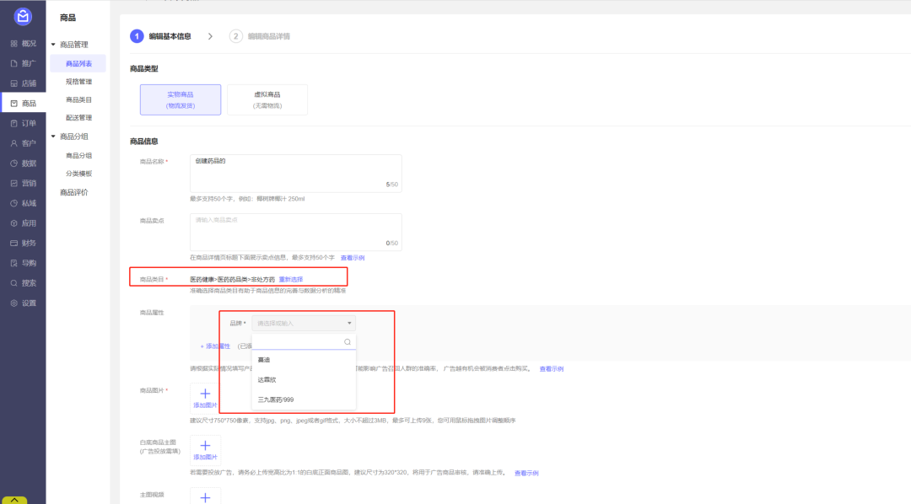This screenshot has height=504, width=911.
Task: Toggle the 品牌 brand dropdown arrow
Action: point(348,323)
